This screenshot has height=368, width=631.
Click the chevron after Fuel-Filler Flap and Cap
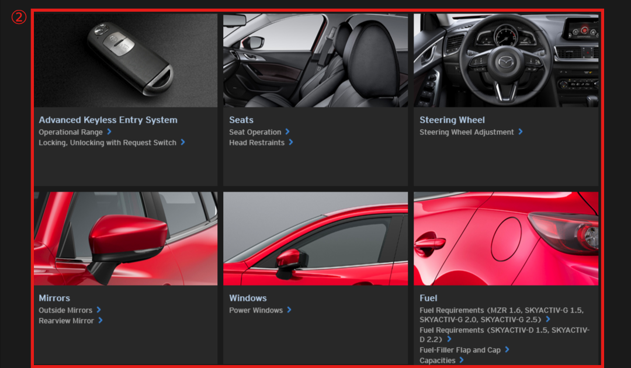(x=507, y=350)
